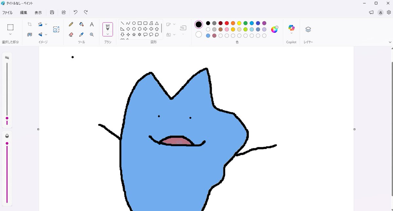Open the Copilot dropdown menu
The image size is (393, 211).
(x=291, y=33)
